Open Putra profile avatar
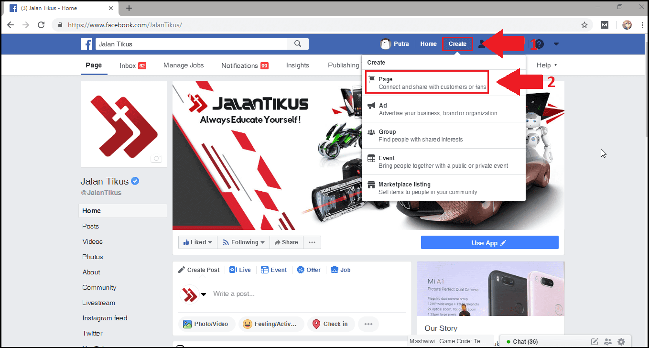 click(x=385, y=44)
